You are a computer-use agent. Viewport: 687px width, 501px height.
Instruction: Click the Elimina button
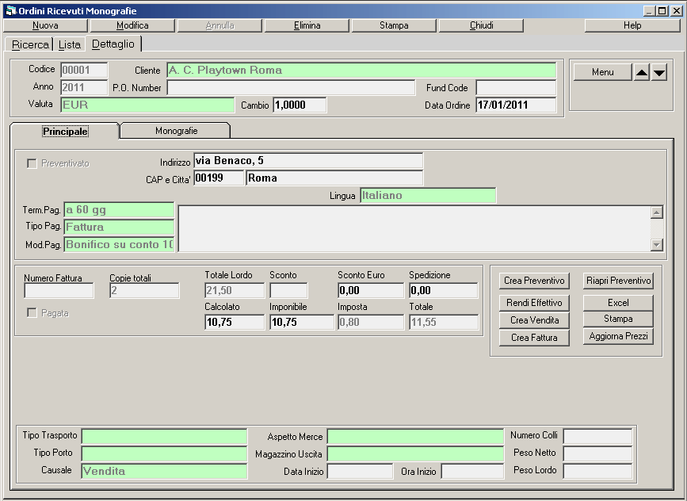[x=307, y=25]
